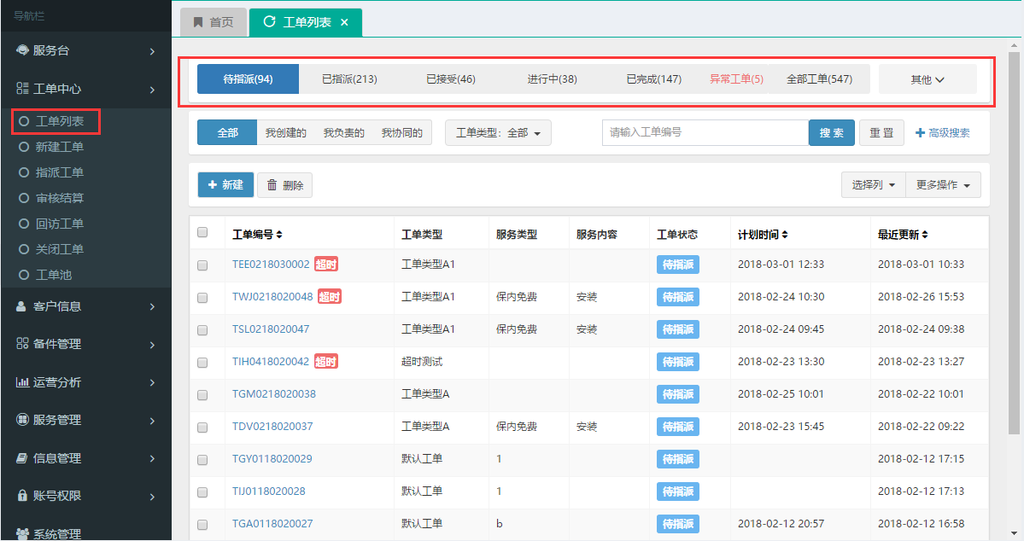Image resolution: width=1024 pixels, height=541 pixels.
Task: Select the 进行中(38) status tab
Action: point(552,79)
